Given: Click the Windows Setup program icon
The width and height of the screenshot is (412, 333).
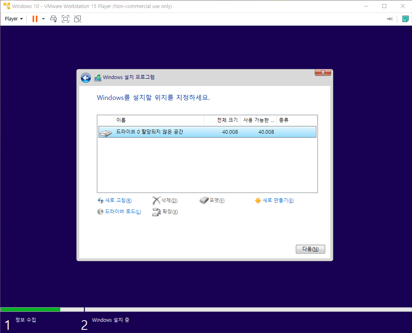Looking at the screenshot, I should pos(98,77).
